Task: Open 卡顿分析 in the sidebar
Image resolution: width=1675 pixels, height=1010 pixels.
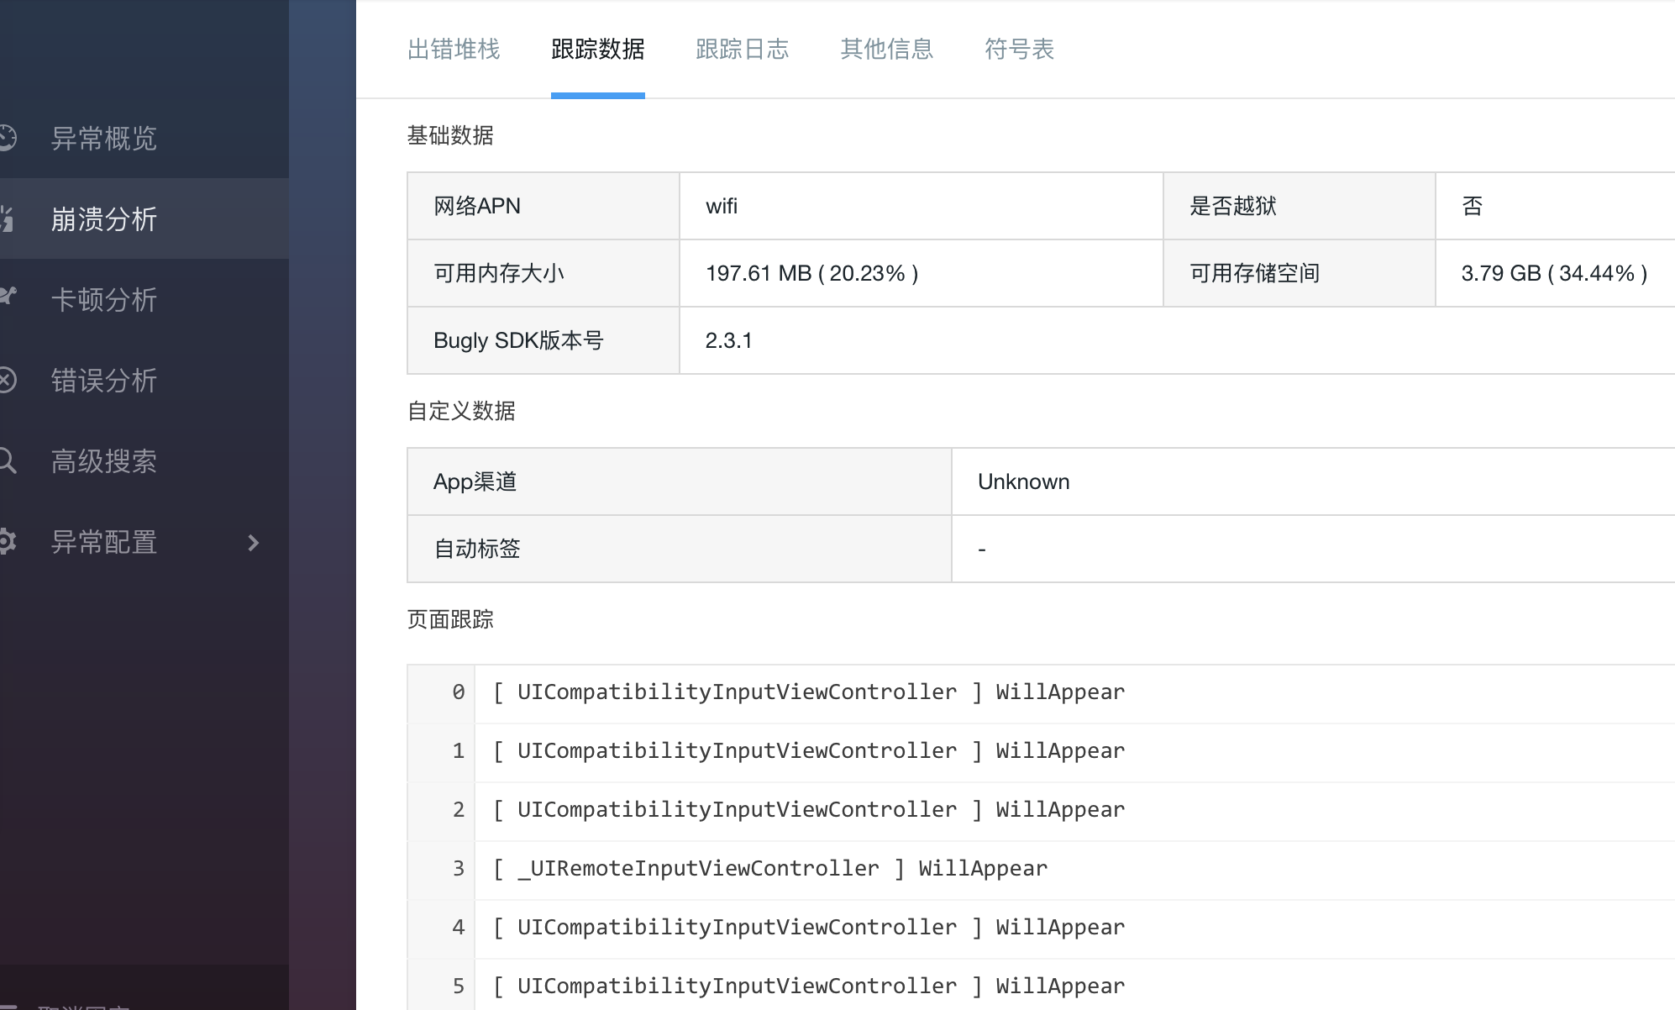Action: point(104,299)
